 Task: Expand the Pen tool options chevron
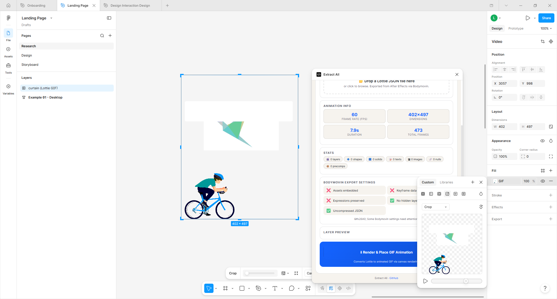pyautogui.click(x=266, y=289)
